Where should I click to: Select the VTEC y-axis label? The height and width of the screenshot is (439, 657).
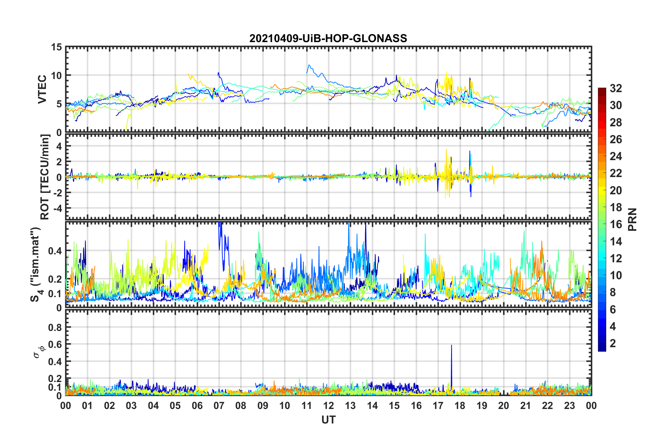42,89
